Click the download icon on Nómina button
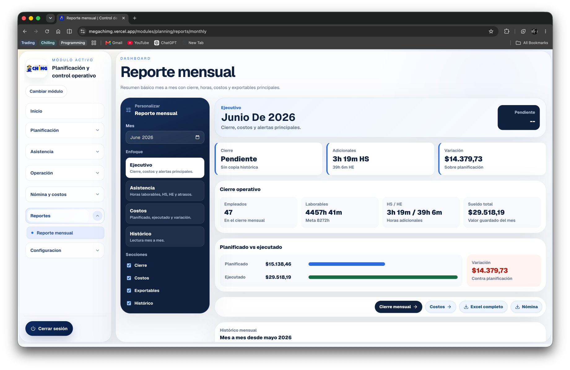This screenshot has width=570, height=370. 517,307
